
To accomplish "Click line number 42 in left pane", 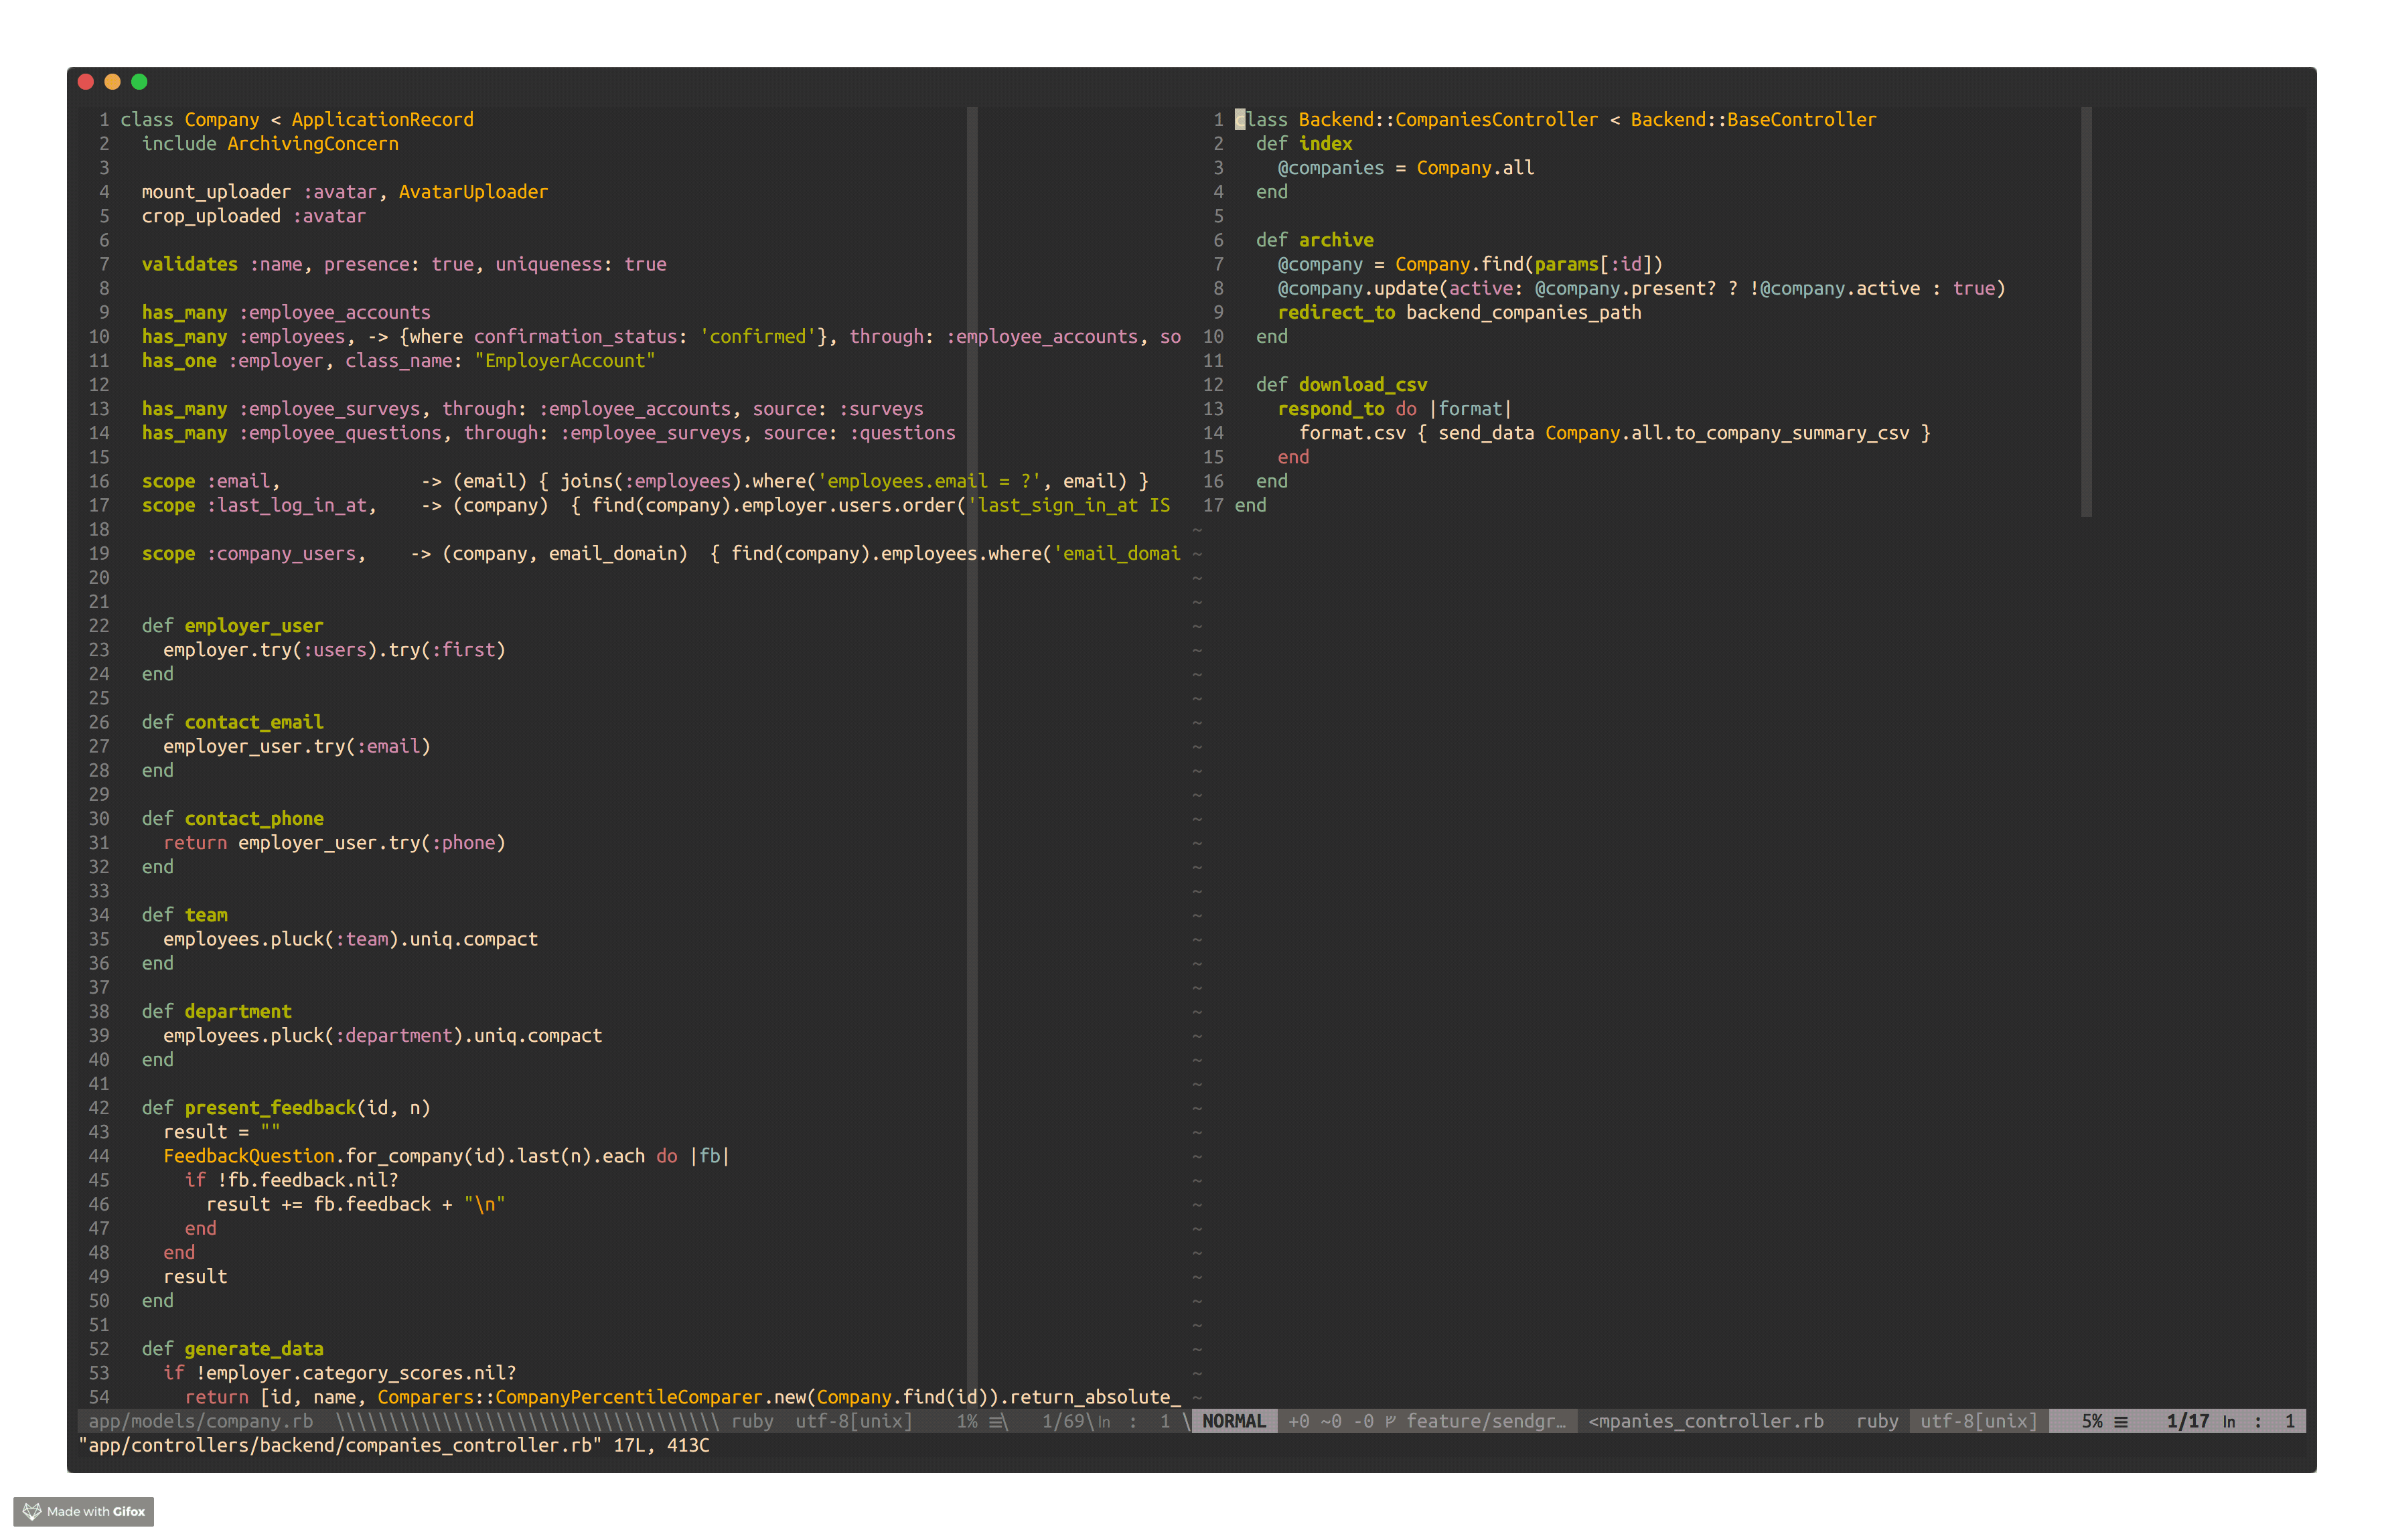I will click(x=99, y=1107).
